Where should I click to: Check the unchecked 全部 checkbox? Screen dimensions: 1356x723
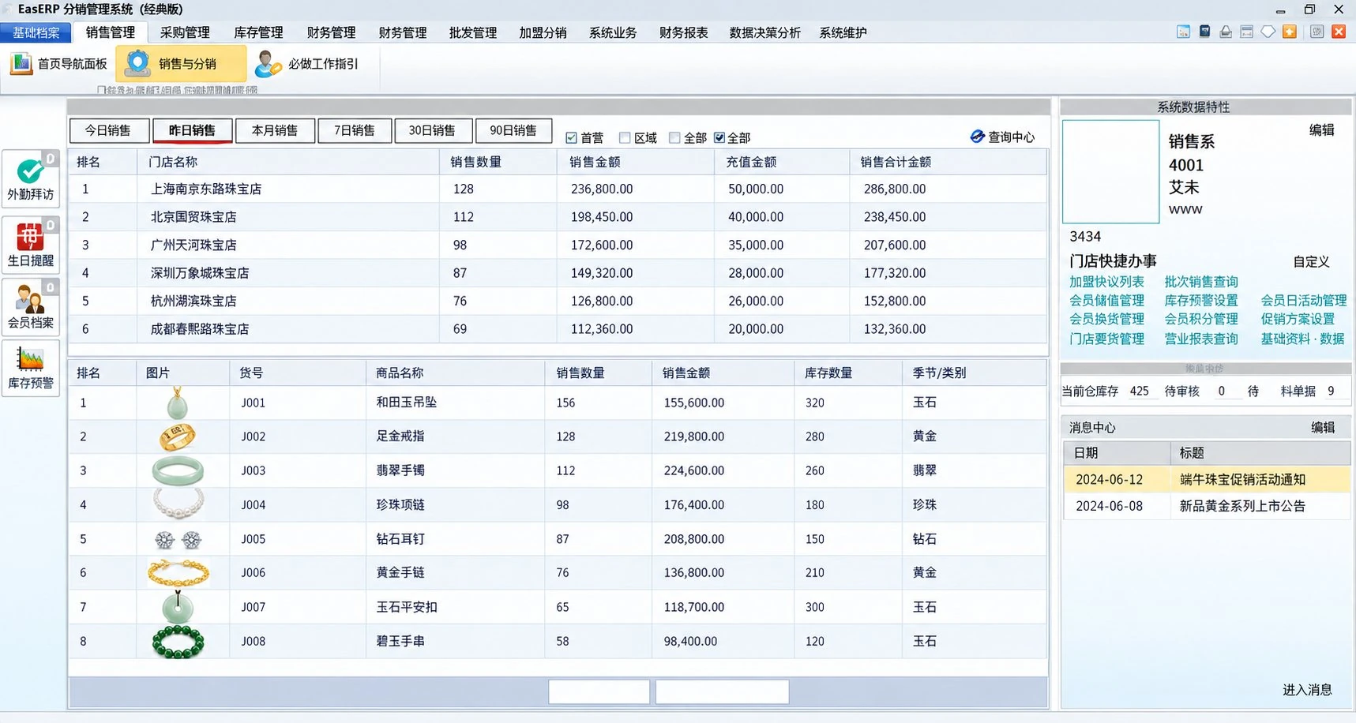(674, 137)
